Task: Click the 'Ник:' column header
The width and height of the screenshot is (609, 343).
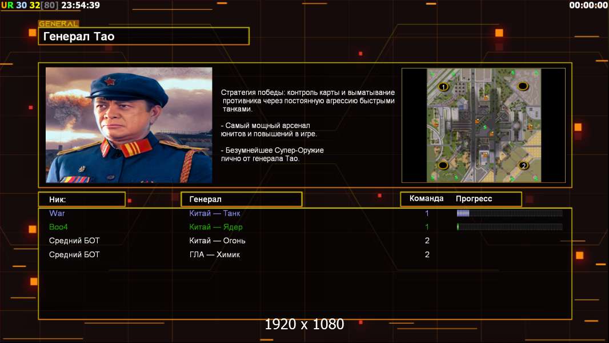Action: 82,200
